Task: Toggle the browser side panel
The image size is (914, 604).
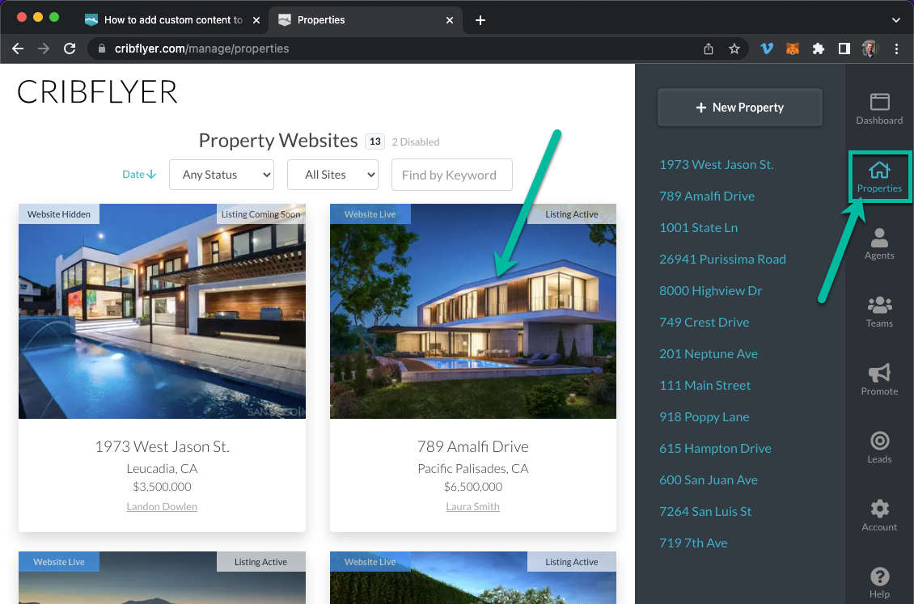Action: [844, 49]
